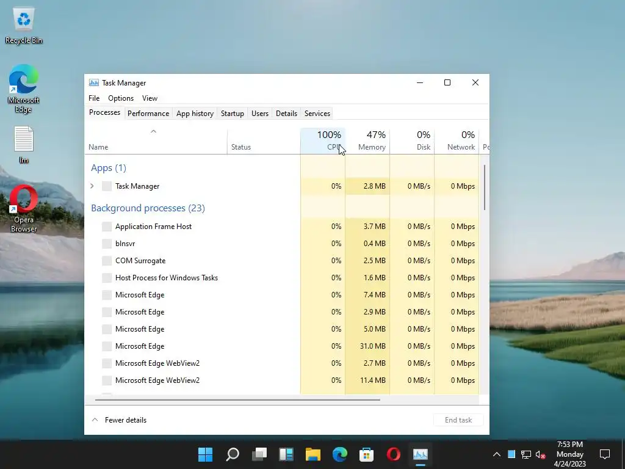Viewport: 625px width, 469px height.
Task: Select the lm text file on desktop
Action: [24, 144]
